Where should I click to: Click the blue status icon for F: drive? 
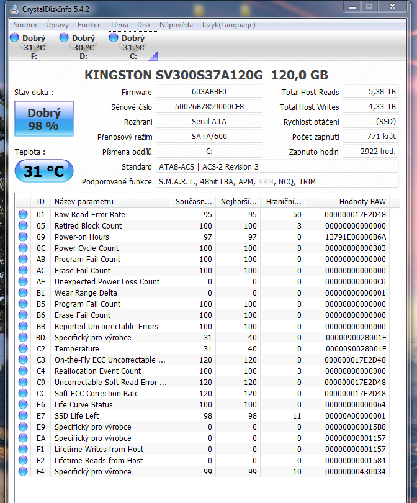14,37
